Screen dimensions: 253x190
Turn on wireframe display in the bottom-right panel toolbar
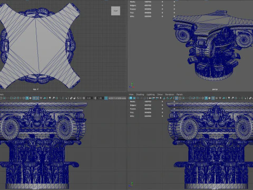203,98
